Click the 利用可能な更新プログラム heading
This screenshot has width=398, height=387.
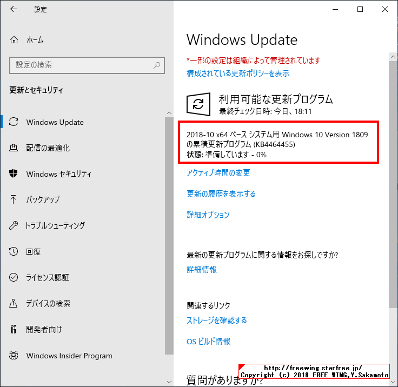(276, 99)
